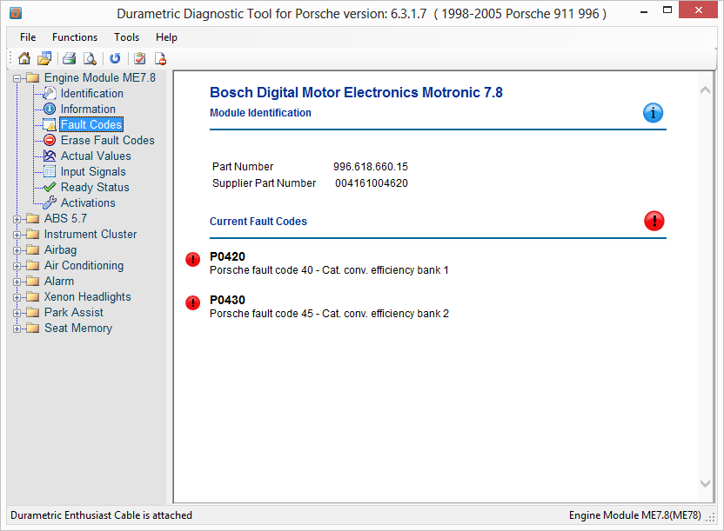This screenshot has height=531, width=724.
Task: Click the Engine Module ME7.8 folder icon
Action: coord(33,77)
